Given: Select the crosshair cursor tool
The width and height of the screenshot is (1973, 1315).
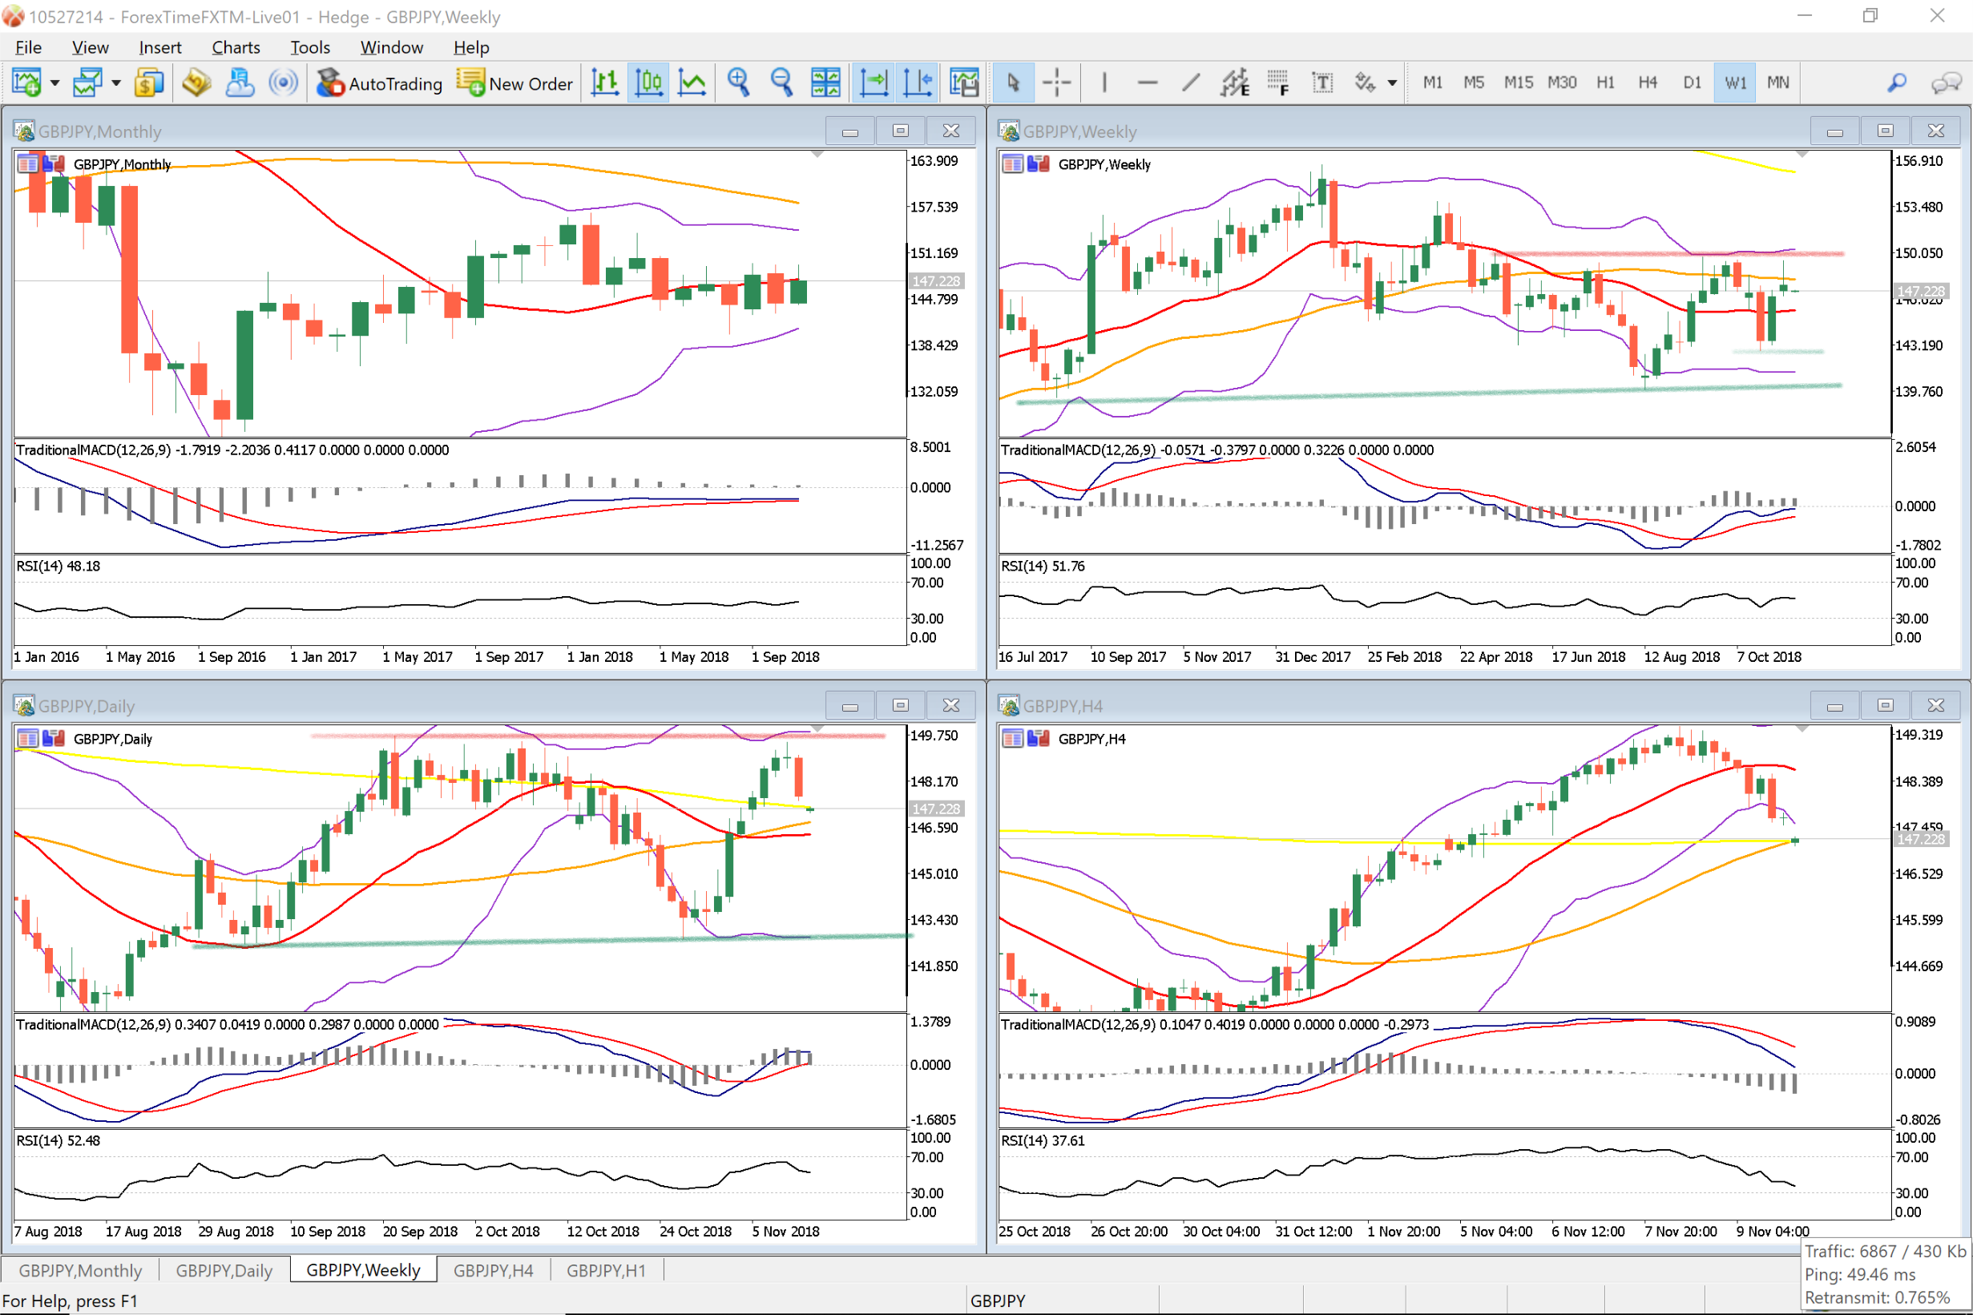Looking at the screenshot, I should coord(1056,83).
